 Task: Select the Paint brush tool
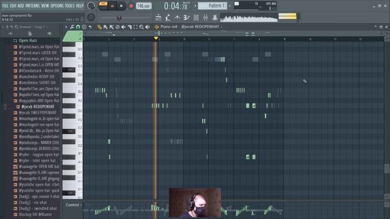pos(105,27)
